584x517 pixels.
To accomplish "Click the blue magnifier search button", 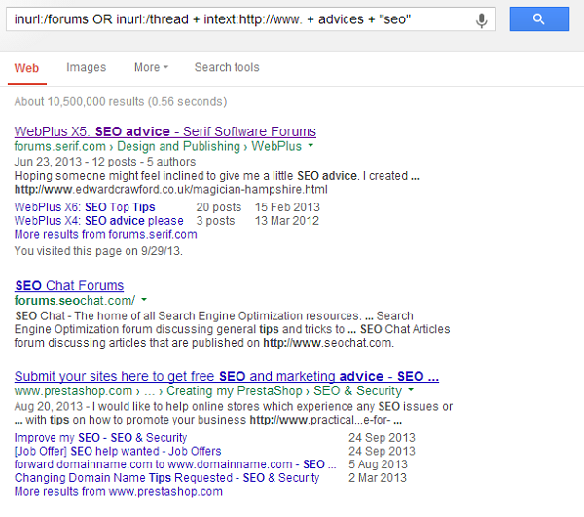I will pyautogui.click(x=539, y=19).
